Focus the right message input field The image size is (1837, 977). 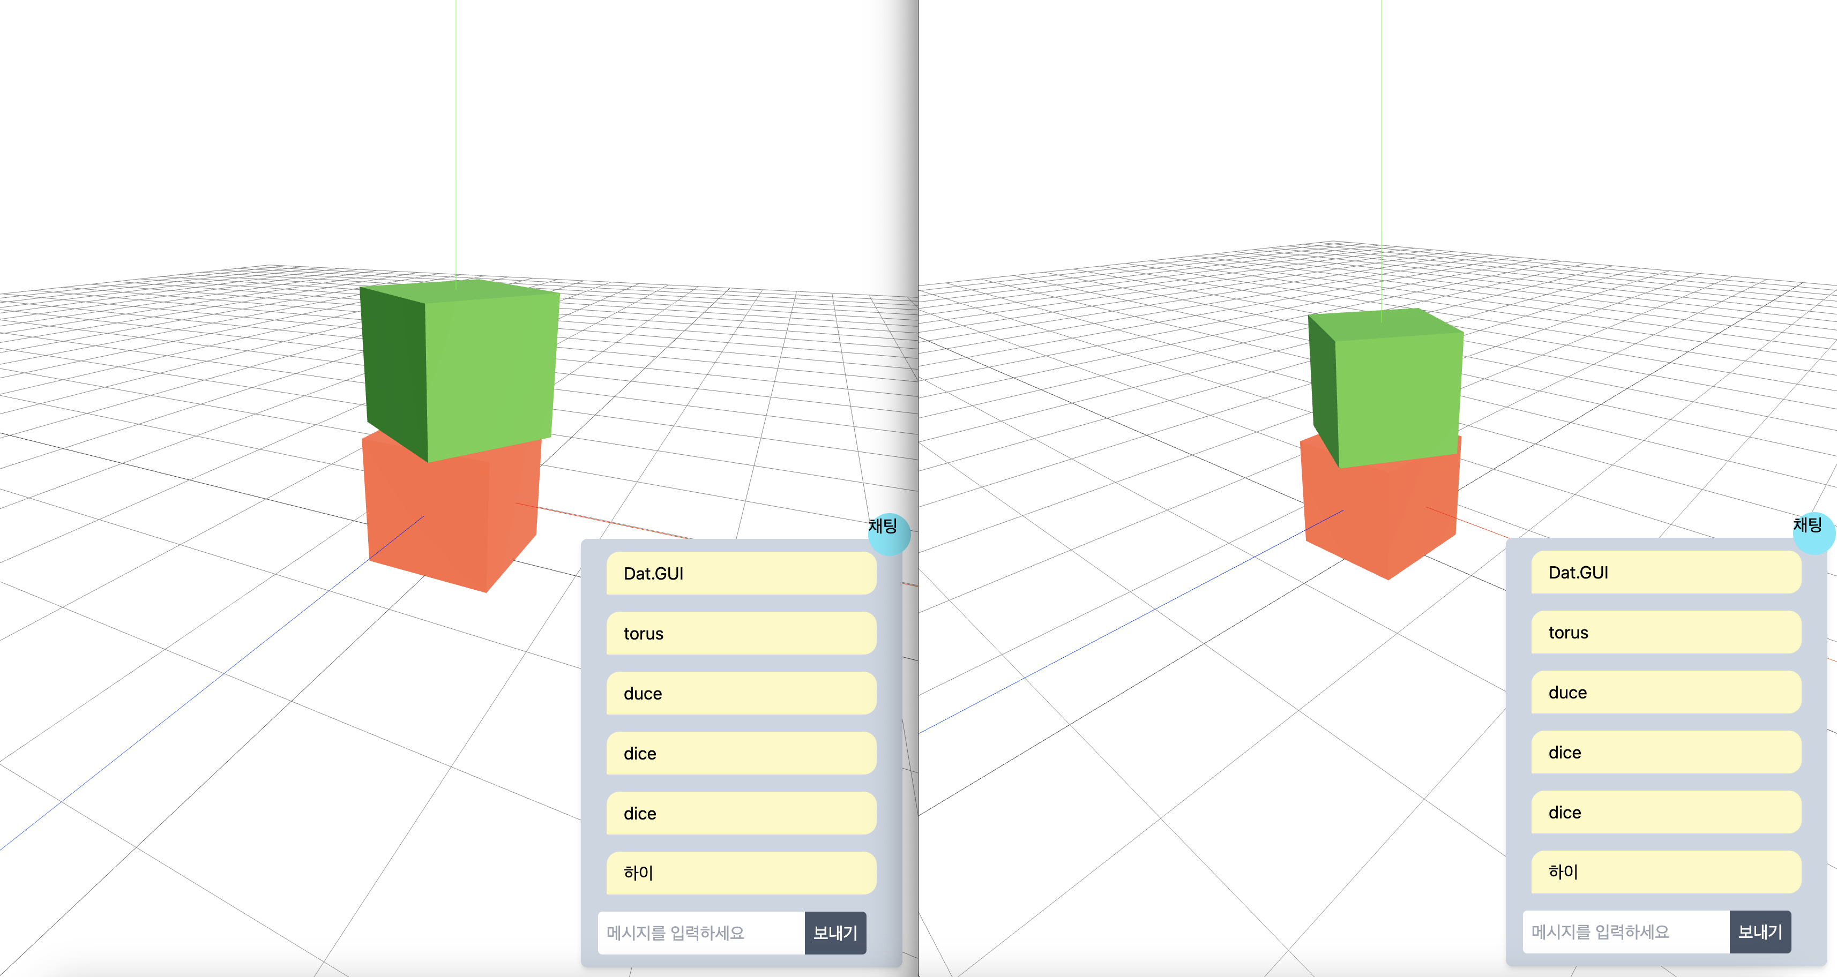tap(1625, 931)
